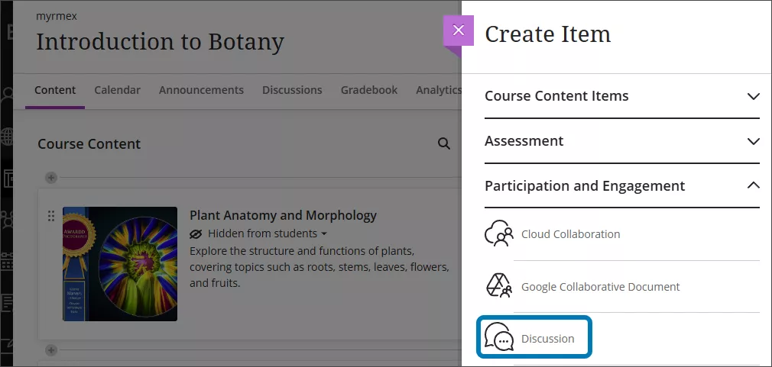
Task: Click the plus icon above Plant Anatomy
Action: coord(51,178)
